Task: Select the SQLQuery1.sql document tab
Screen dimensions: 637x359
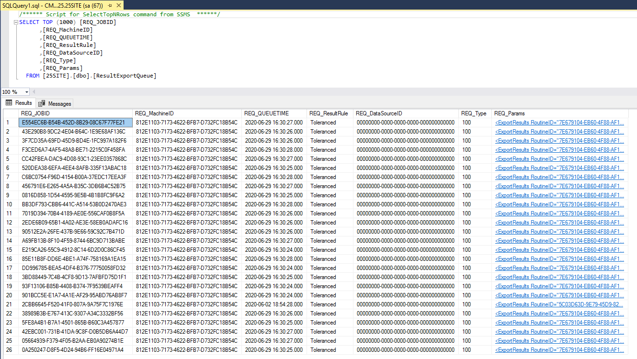Action: click(x=52, y=5)
